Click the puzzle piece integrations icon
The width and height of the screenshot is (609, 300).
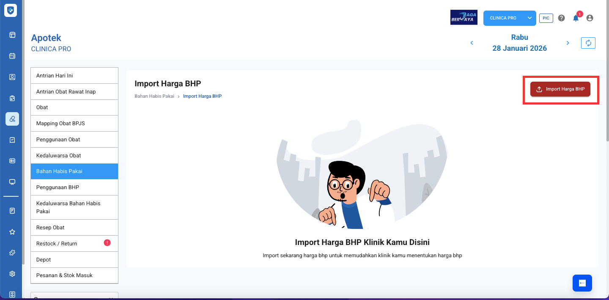point(12,253)
